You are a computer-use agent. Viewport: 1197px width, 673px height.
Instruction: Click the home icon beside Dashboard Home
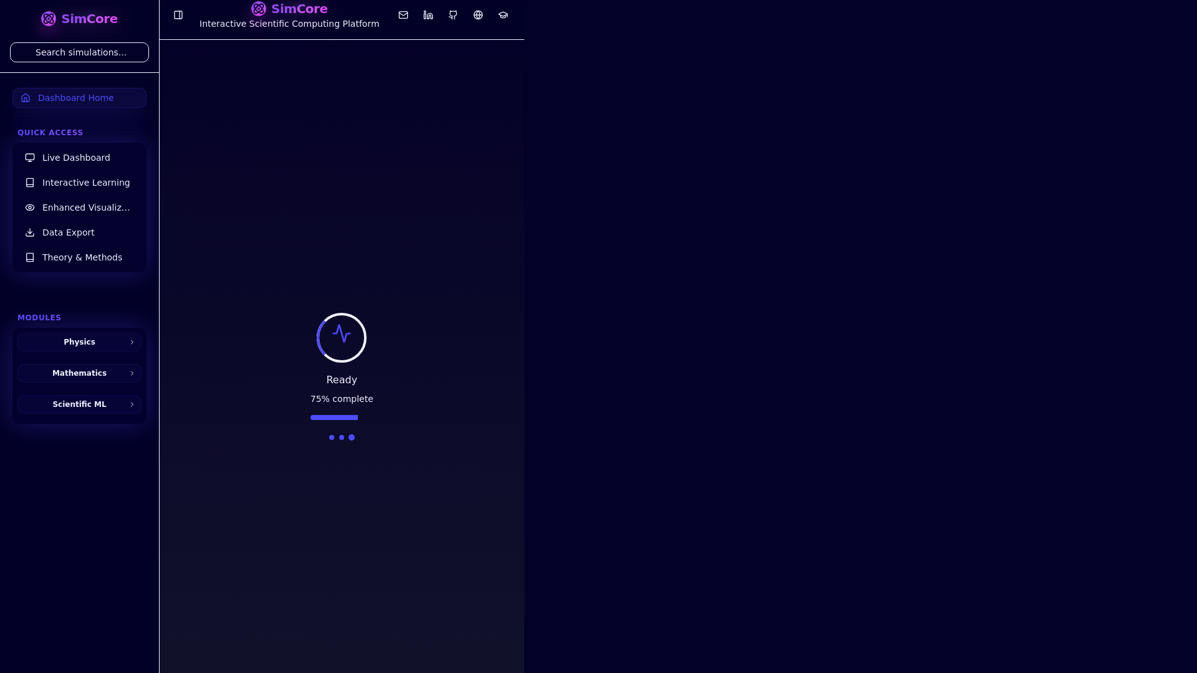click(26, 98)
